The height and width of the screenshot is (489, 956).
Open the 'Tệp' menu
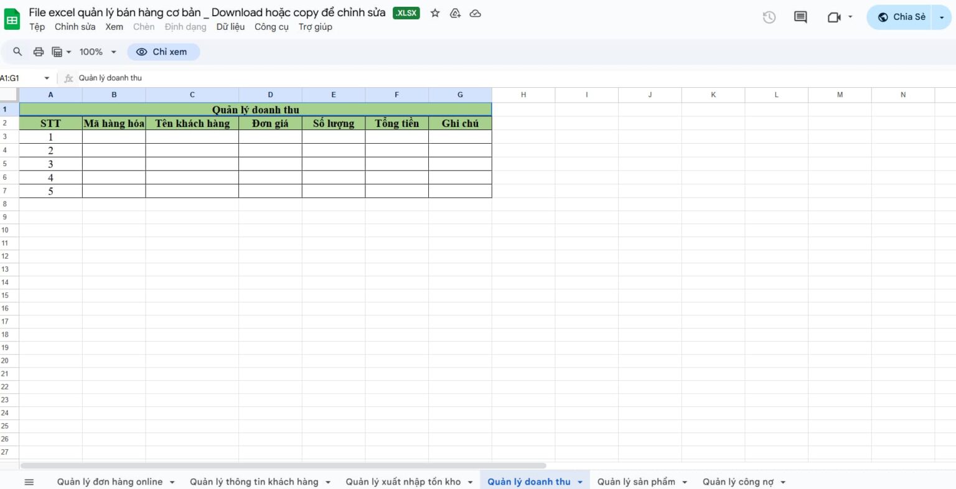point(37,27)
